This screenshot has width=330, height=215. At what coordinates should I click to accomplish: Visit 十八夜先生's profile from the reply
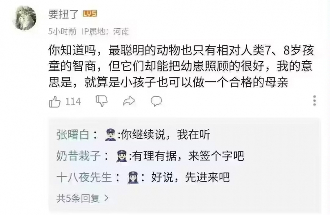coord(84,177)
